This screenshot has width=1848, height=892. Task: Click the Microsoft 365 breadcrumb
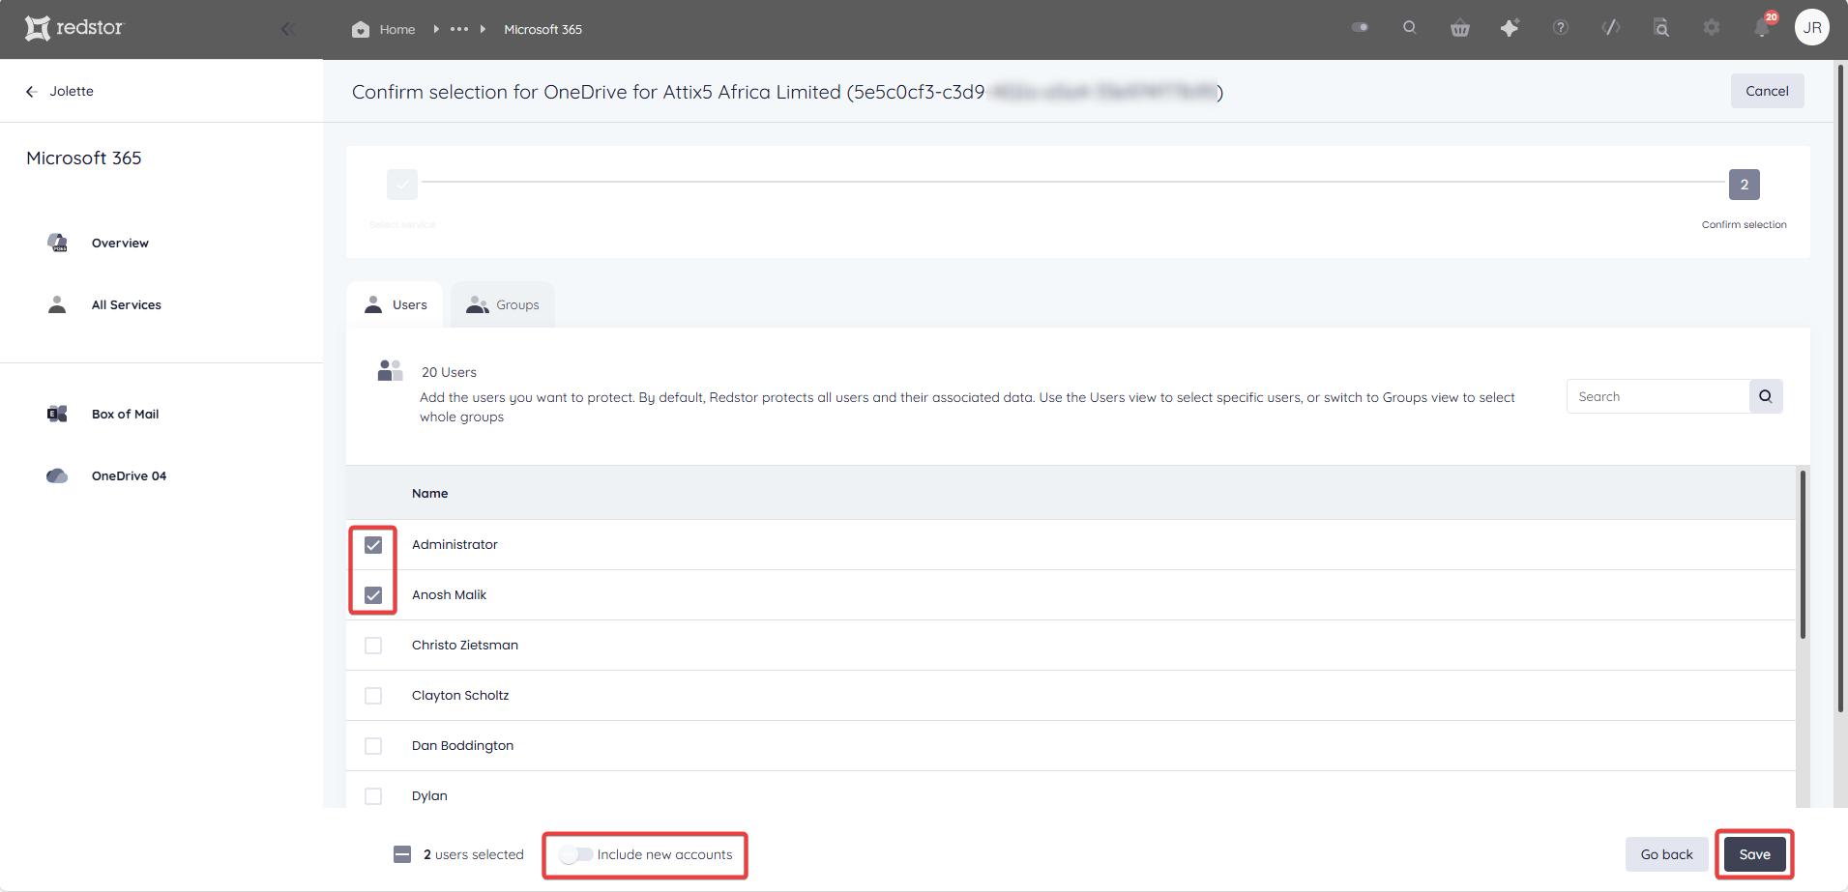pos(543,29)
